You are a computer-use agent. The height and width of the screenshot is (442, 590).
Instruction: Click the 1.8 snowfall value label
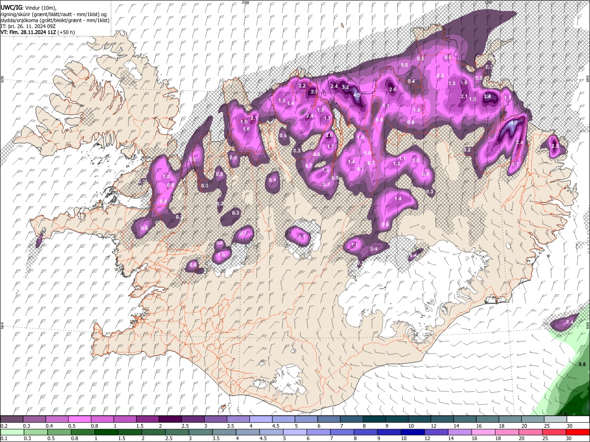point(464,82)
